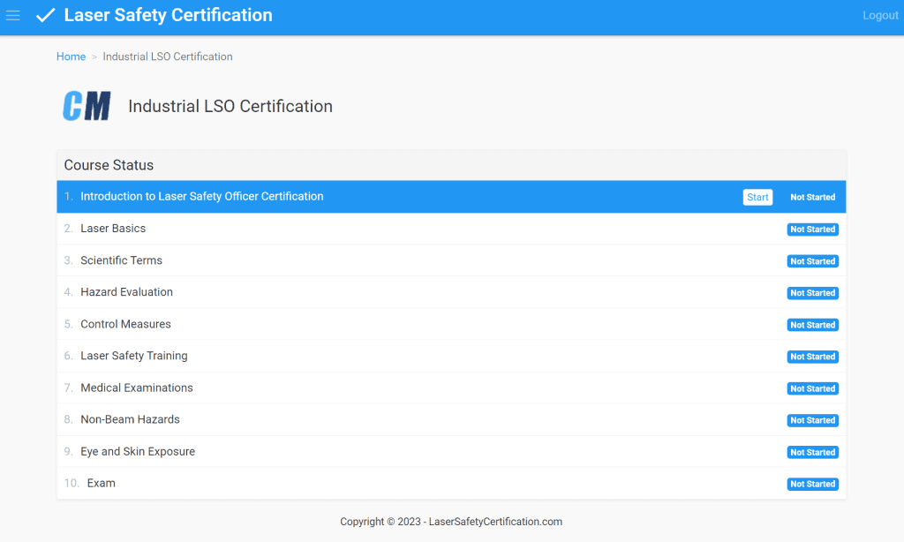Screen dimensions: 904x542
Task: Open the hamburger menu icon
Action: click(x=12, y=16)
